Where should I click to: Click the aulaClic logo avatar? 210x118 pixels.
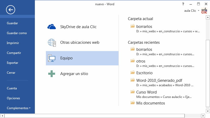(204, 11)
